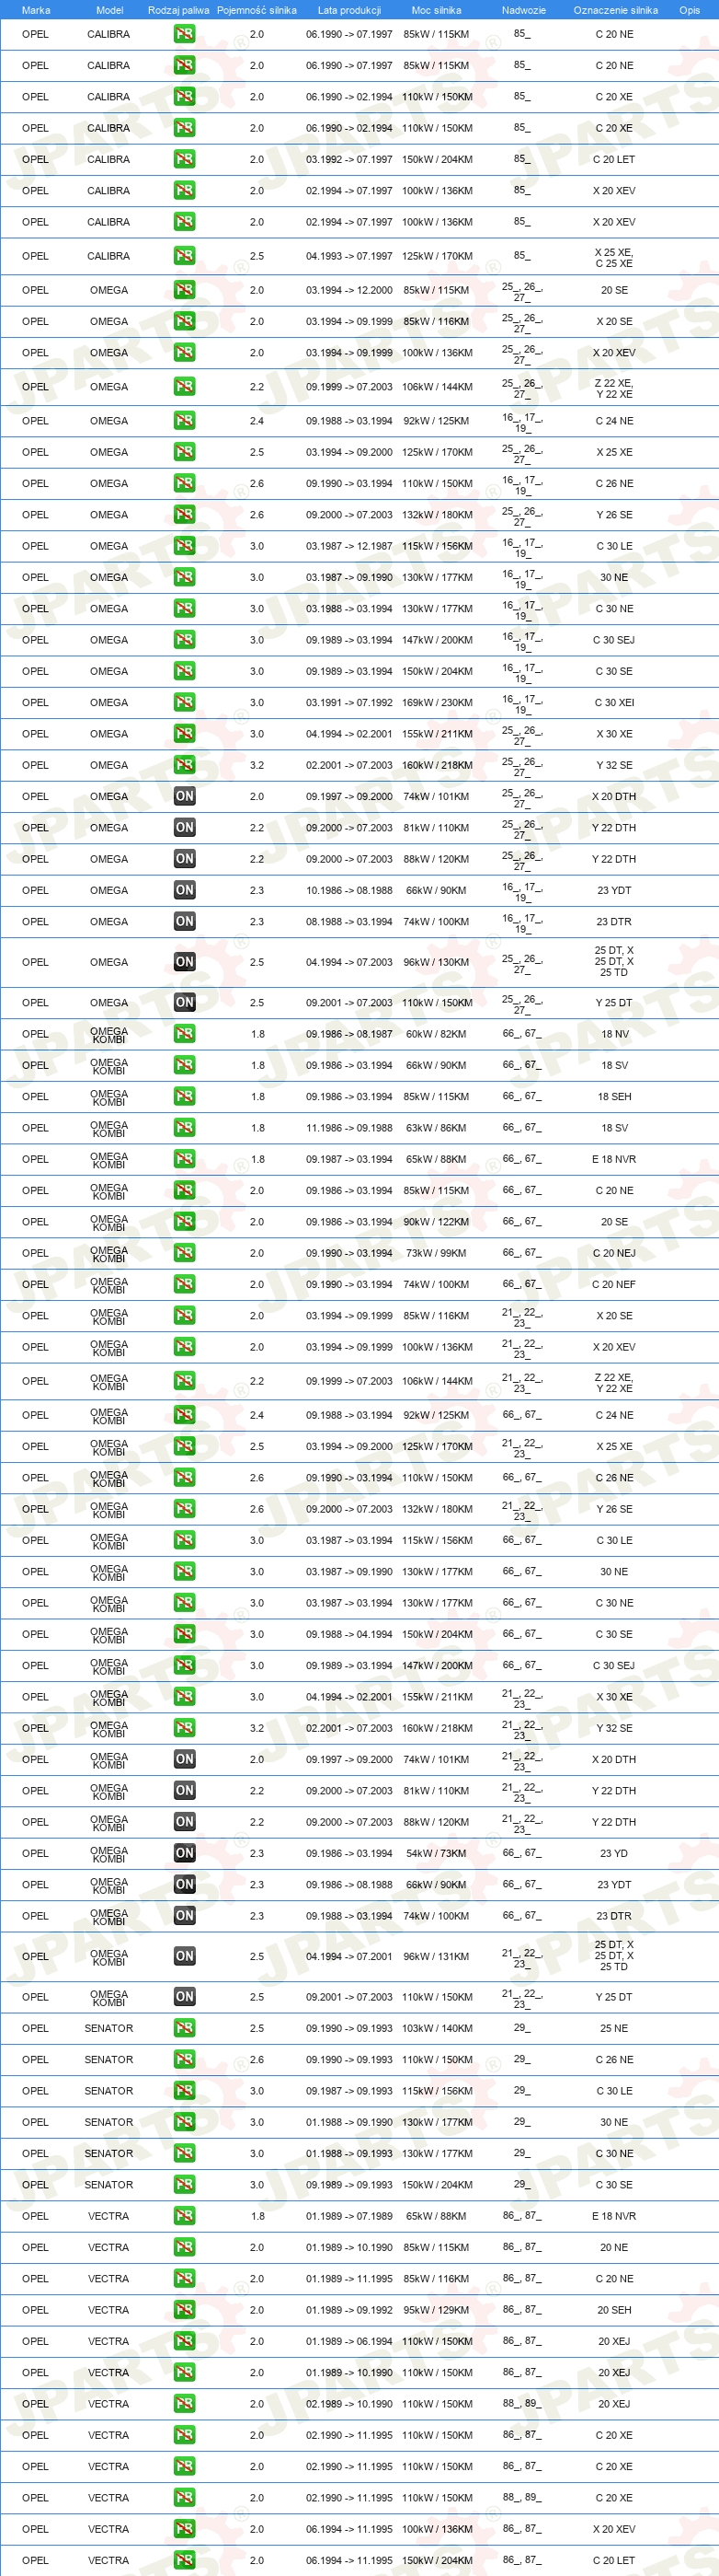Click diesel ON icon in Omega Kombi Y 25 DT row
719x2576 pixels.
(x=185, y=1997)
